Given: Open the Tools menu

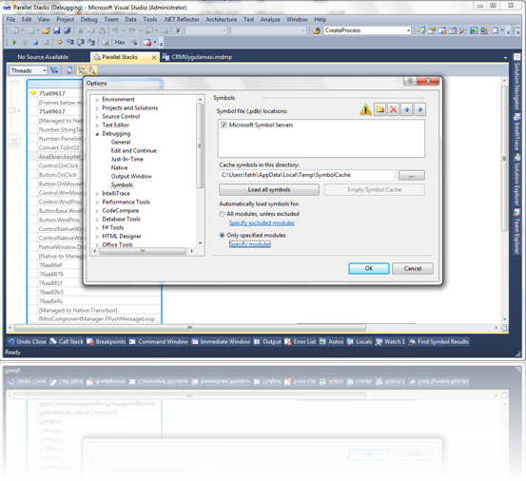Looking at the screenshot, I should pyautogui.click(x=150, y=19).
